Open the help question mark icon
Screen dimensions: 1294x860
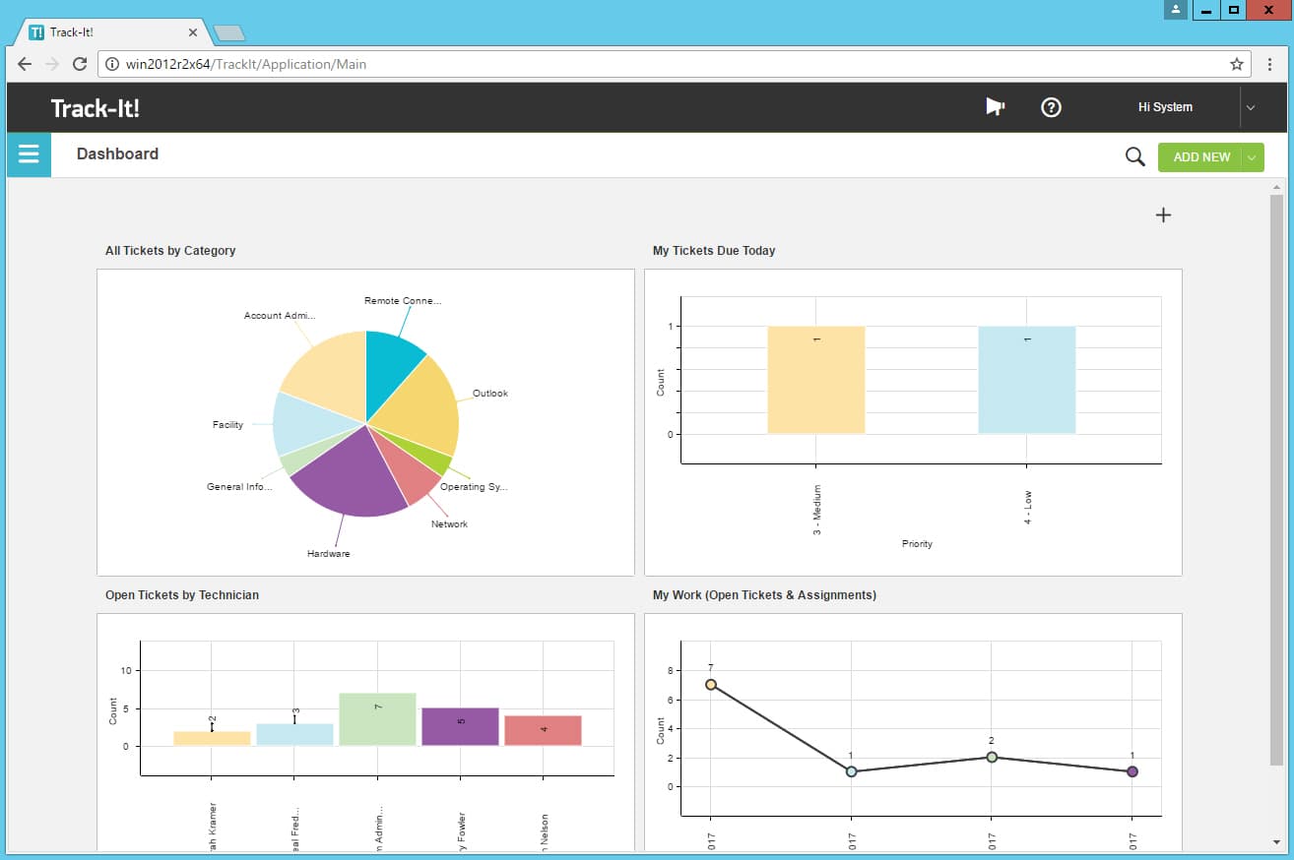click(x=1051, y=107)
